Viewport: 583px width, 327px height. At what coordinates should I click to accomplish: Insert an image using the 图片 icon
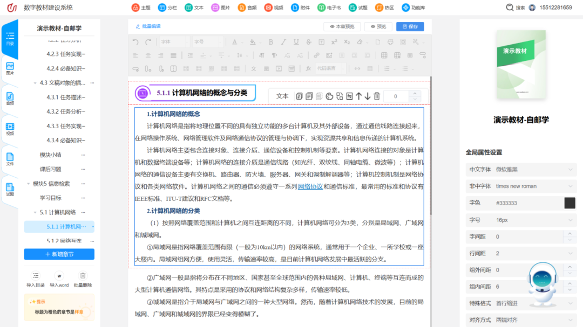point(216,8)
